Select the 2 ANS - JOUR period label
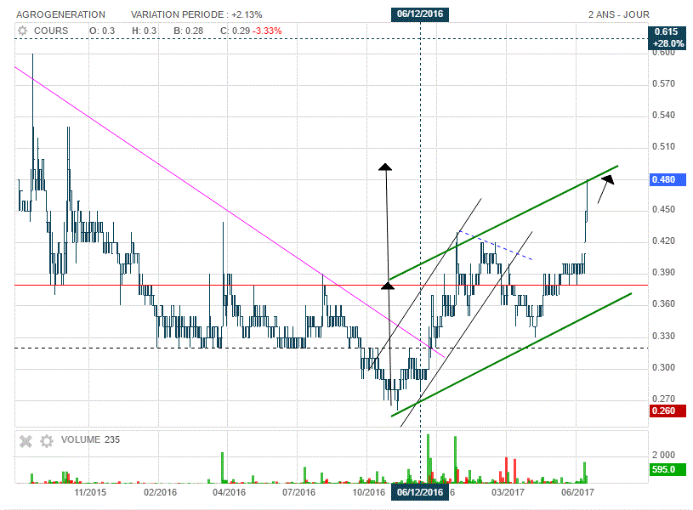 click(619, 14)
